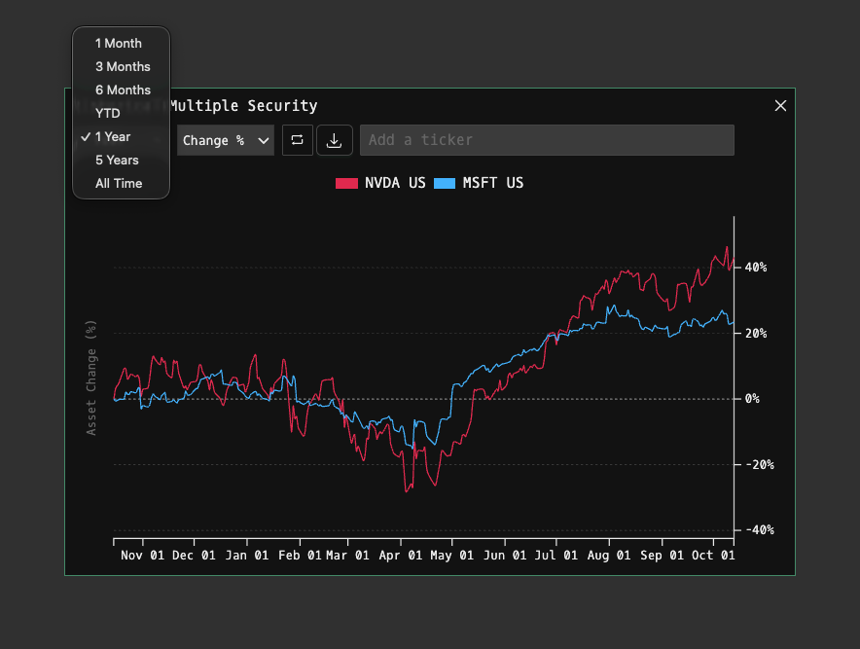Toggle the MSFT US blue legend swatch
Screen dimensions: 860x649
tap(445, 183)
